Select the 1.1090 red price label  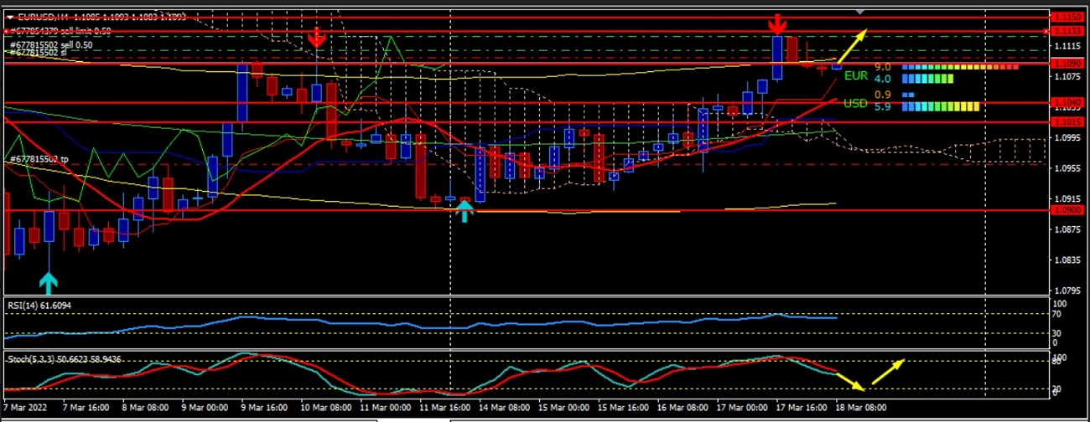(x=1067, y=63)
